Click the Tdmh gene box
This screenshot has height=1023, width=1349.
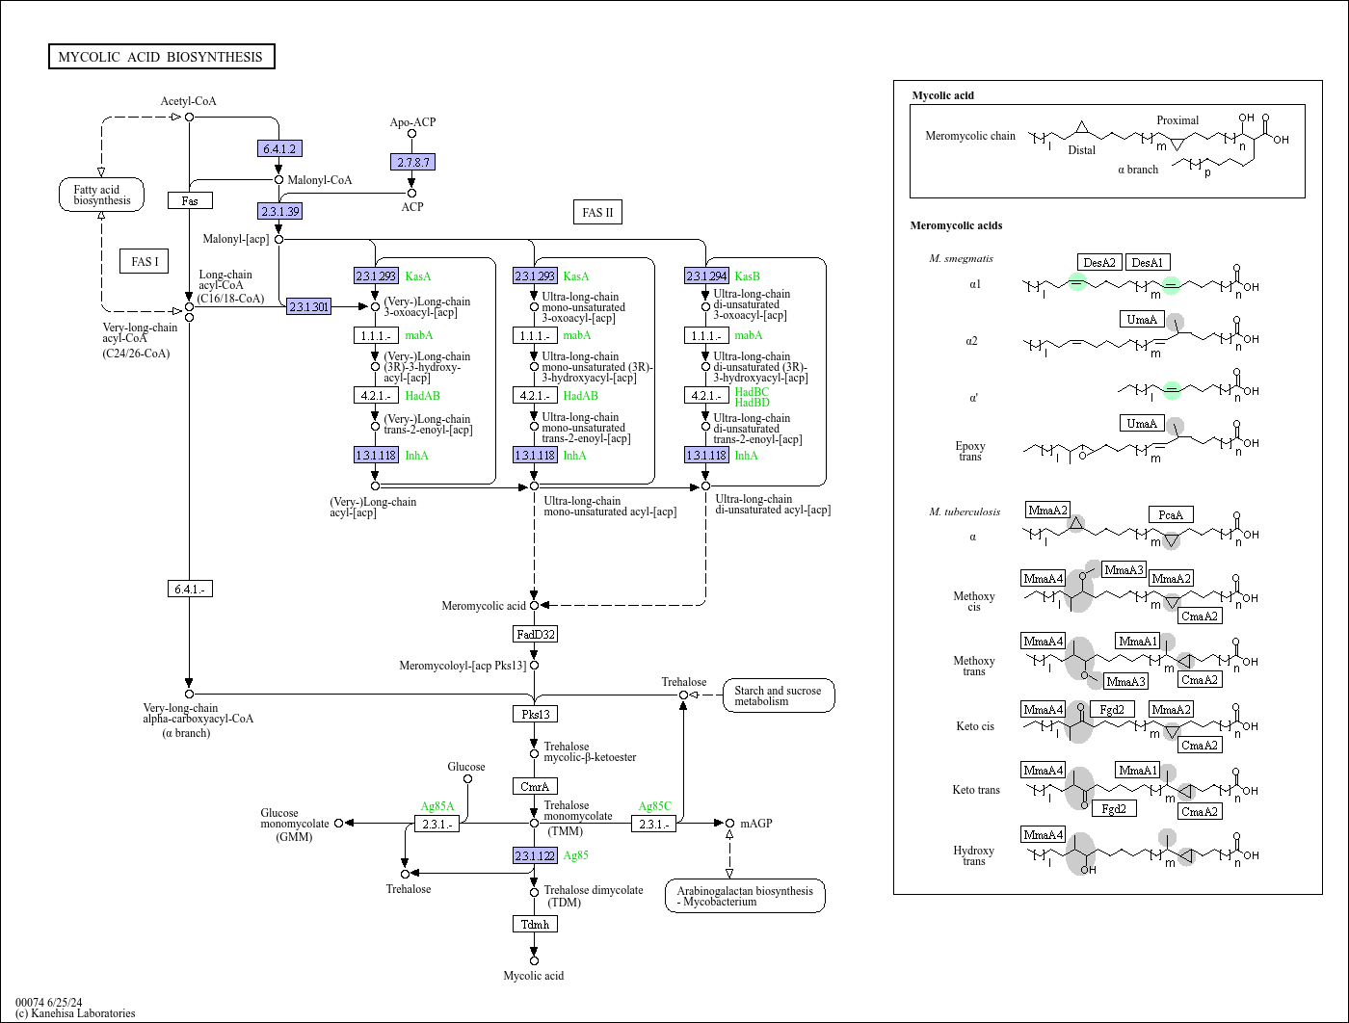click(535, 924)
